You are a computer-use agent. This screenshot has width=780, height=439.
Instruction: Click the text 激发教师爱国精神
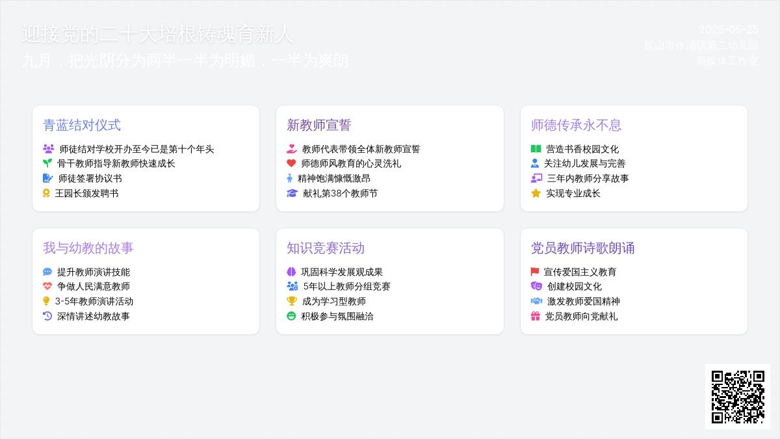tap(584, 301)
